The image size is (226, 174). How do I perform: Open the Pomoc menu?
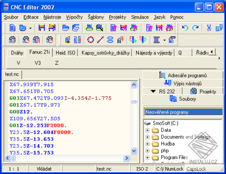click(177, 17)
